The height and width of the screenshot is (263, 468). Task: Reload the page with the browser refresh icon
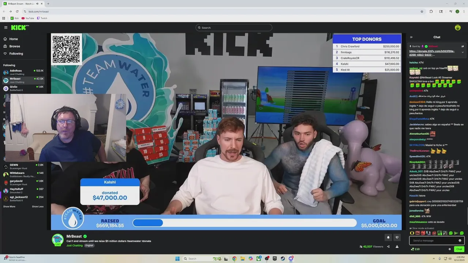coord(17,11)
